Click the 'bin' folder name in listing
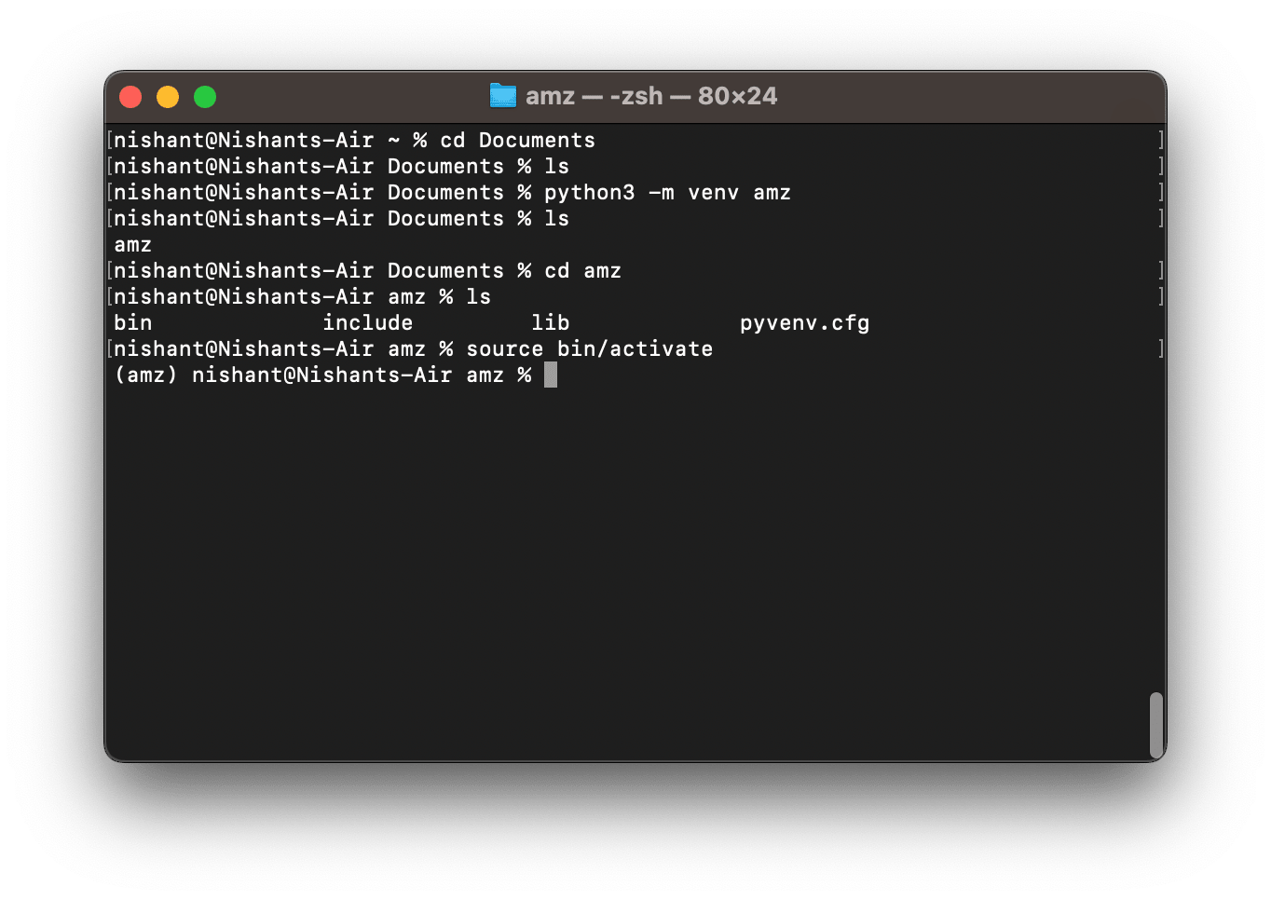Image resolution: width=1271 pixels, height=900 pixels. (132, 323)
